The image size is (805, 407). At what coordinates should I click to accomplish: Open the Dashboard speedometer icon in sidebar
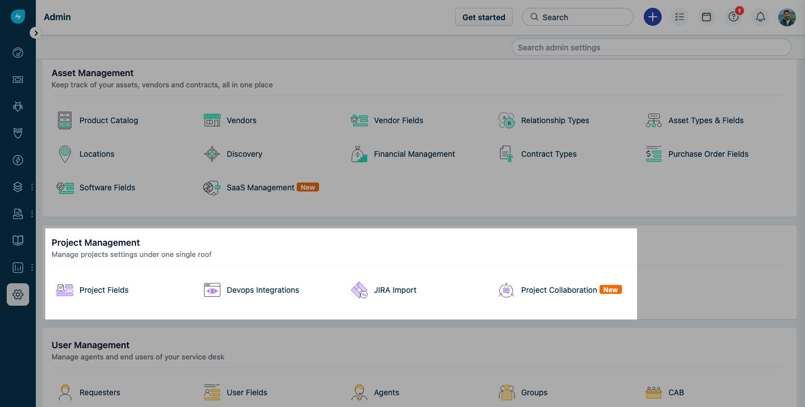click(x=17, y=52)
